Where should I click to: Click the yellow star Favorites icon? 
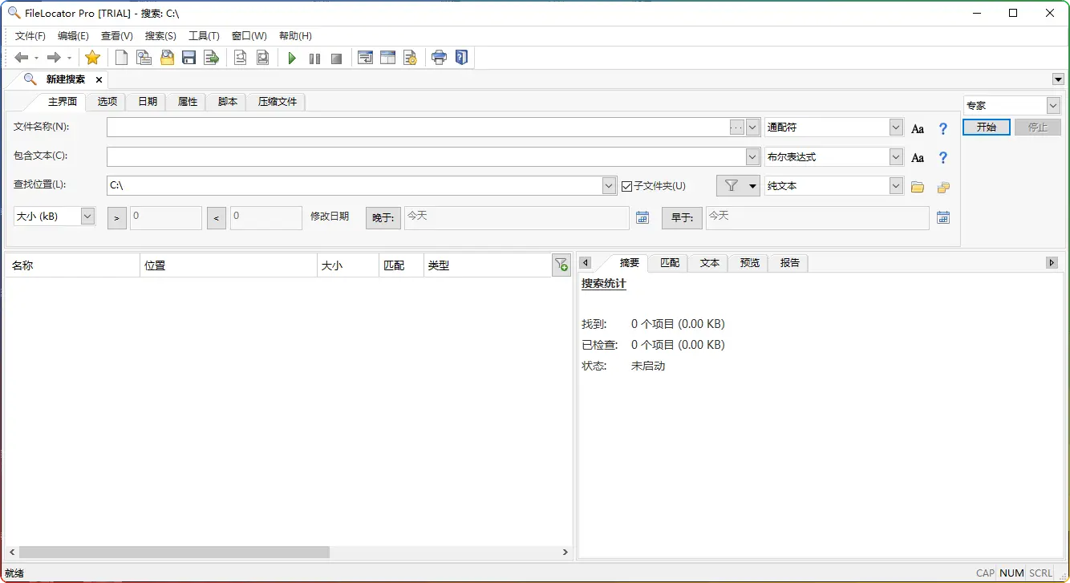click(92, 58)
